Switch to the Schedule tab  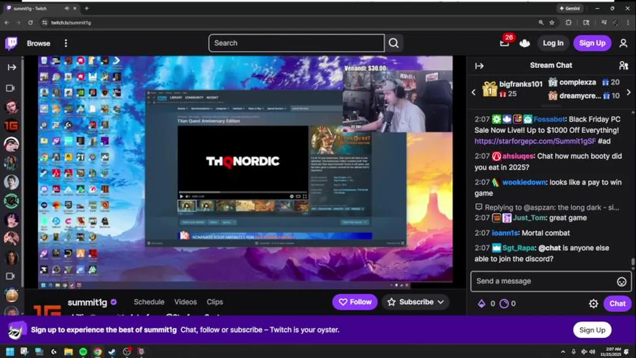coord(149,302)
